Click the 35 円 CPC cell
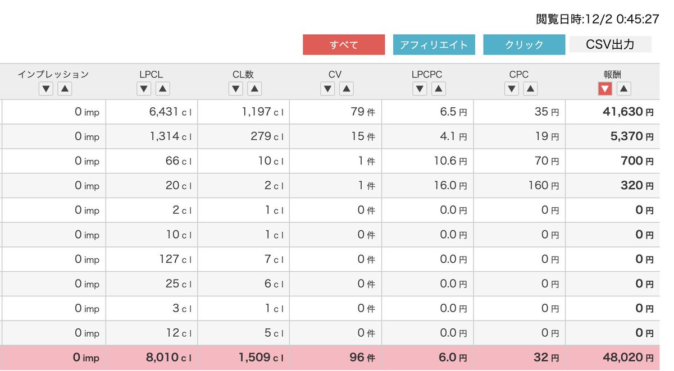Image resolution: width=674 pixels, height=371 pixels. pyautogui.click(x=520, y=112)
